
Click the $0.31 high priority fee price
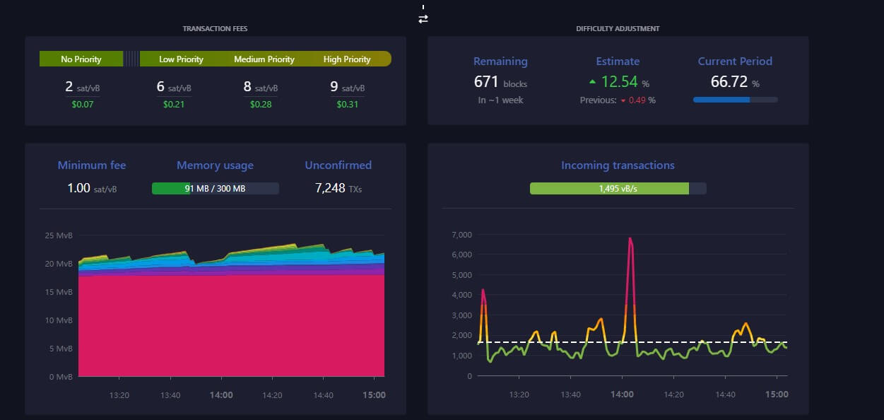pyautogui.click(x=347, y=105)
